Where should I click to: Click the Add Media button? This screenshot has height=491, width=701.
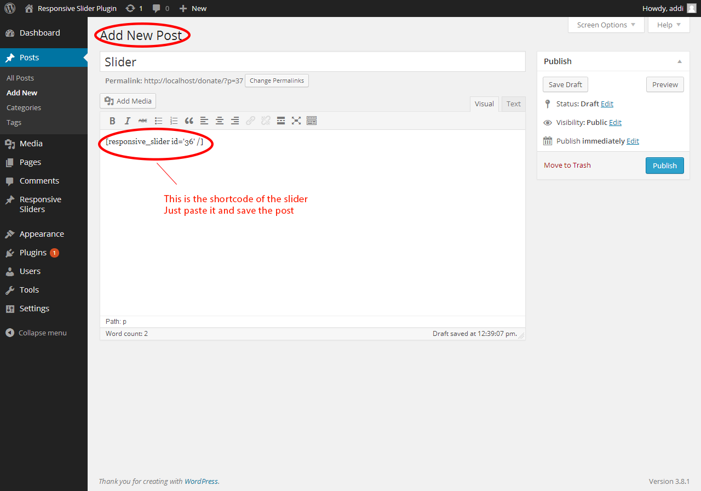tap(128, 101)
